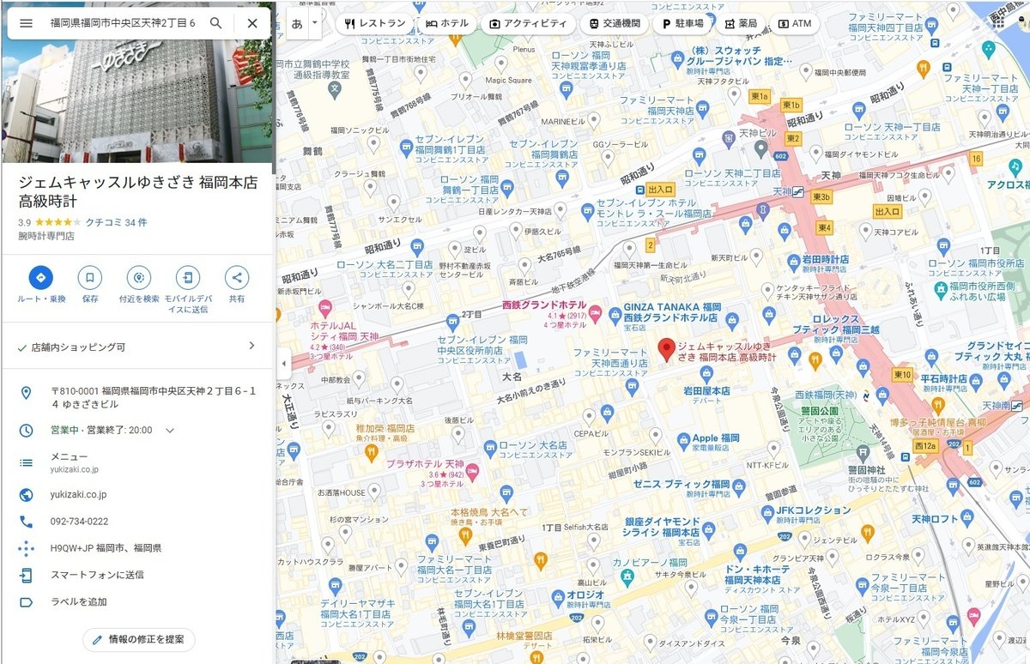The width and height of the screenshot is (1030, 664).
Task: Click the 岩田屋本店 department store marker
Action: click(x=705, y=373)
